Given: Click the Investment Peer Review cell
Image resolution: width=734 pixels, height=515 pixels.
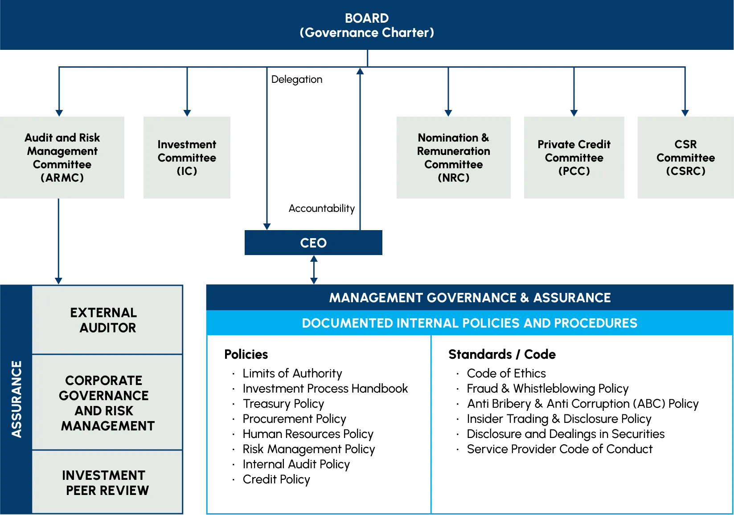Looking at the screenshot, I should tap(107, 483).
